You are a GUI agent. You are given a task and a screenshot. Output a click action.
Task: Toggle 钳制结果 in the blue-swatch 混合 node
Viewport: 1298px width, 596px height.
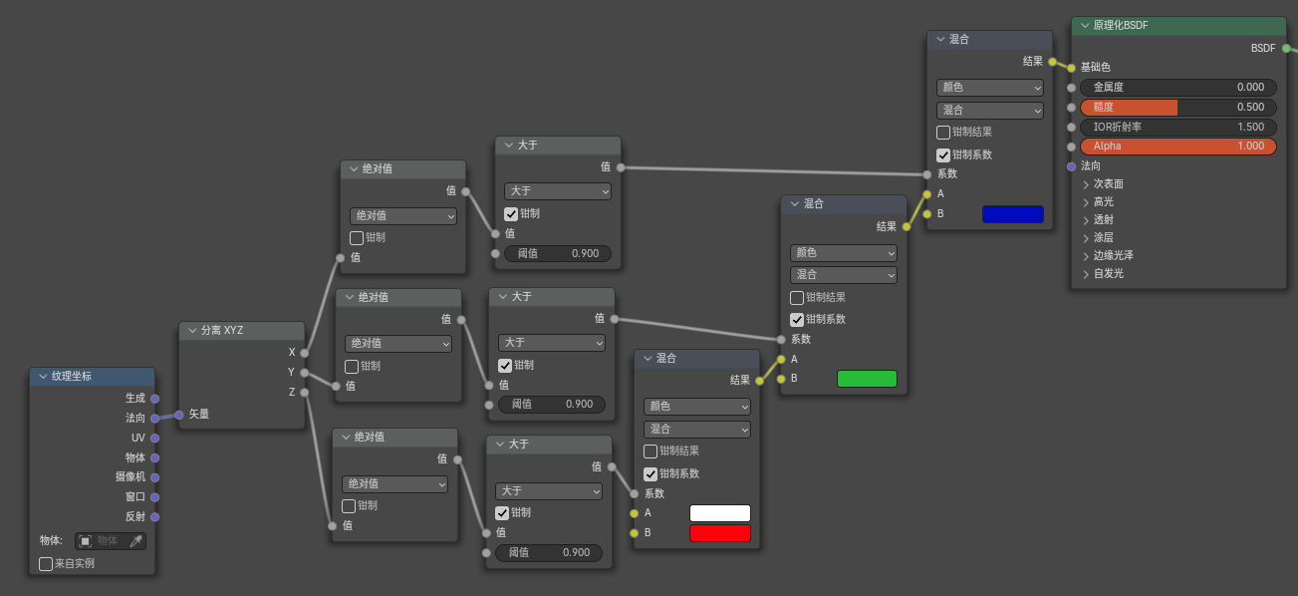tap(943, 133)
